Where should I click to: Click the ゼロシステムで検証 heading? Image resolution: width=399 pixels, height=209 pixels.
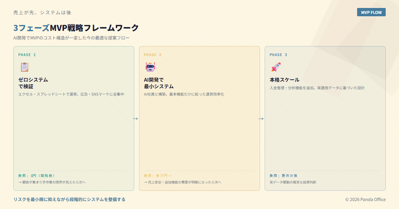coord(33,83)
